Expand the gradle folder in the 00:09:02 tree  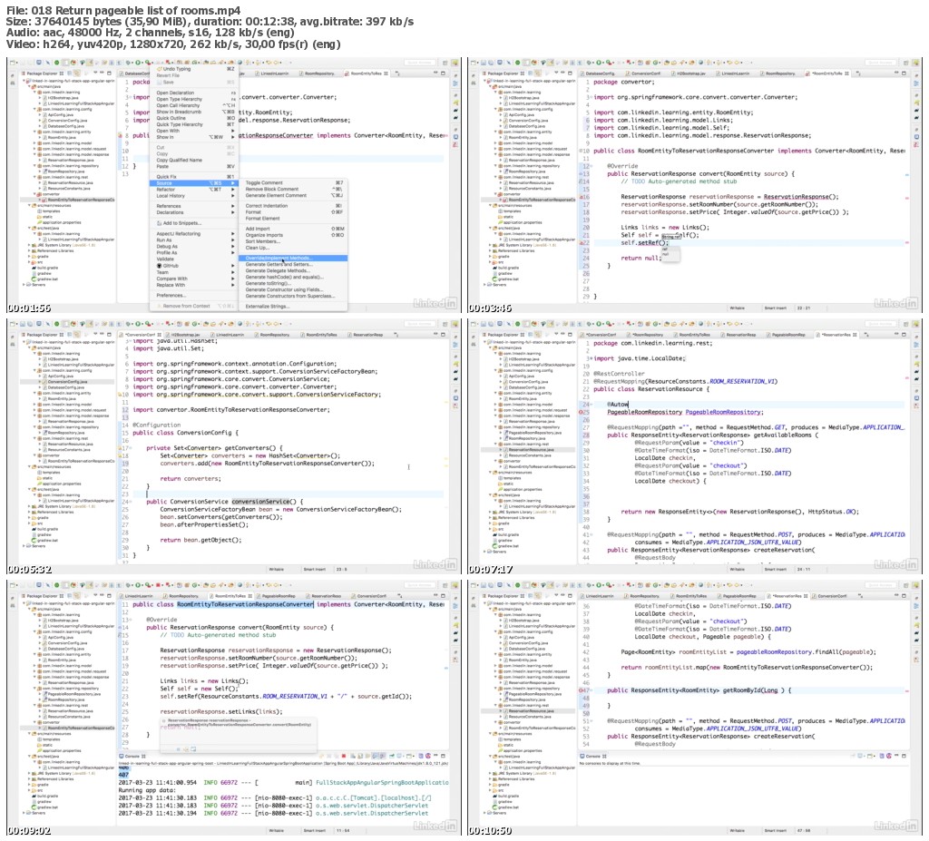click(30, 785)
